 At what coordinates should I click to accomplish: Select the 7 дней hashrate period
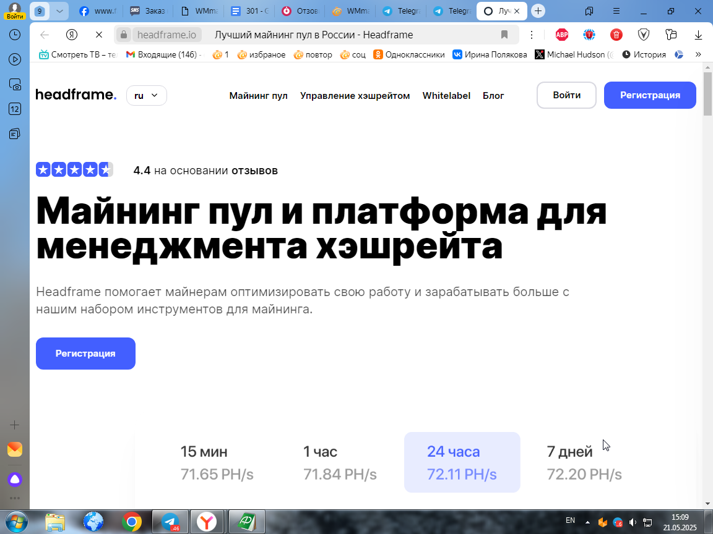pyautogui.click(x=584, y=463)
